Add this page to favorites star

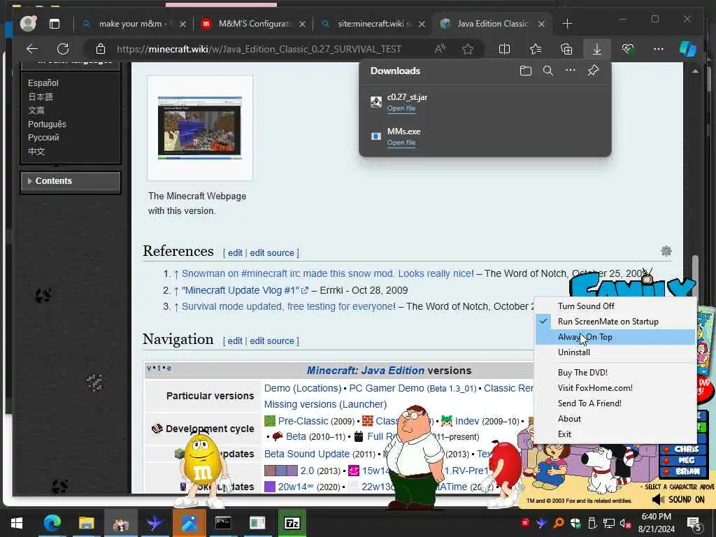click(x=468, y=49)
